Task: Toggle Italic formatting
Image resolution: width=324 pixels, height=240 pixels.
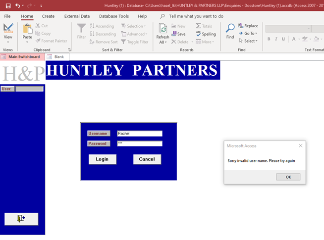Action: (276, 39)
